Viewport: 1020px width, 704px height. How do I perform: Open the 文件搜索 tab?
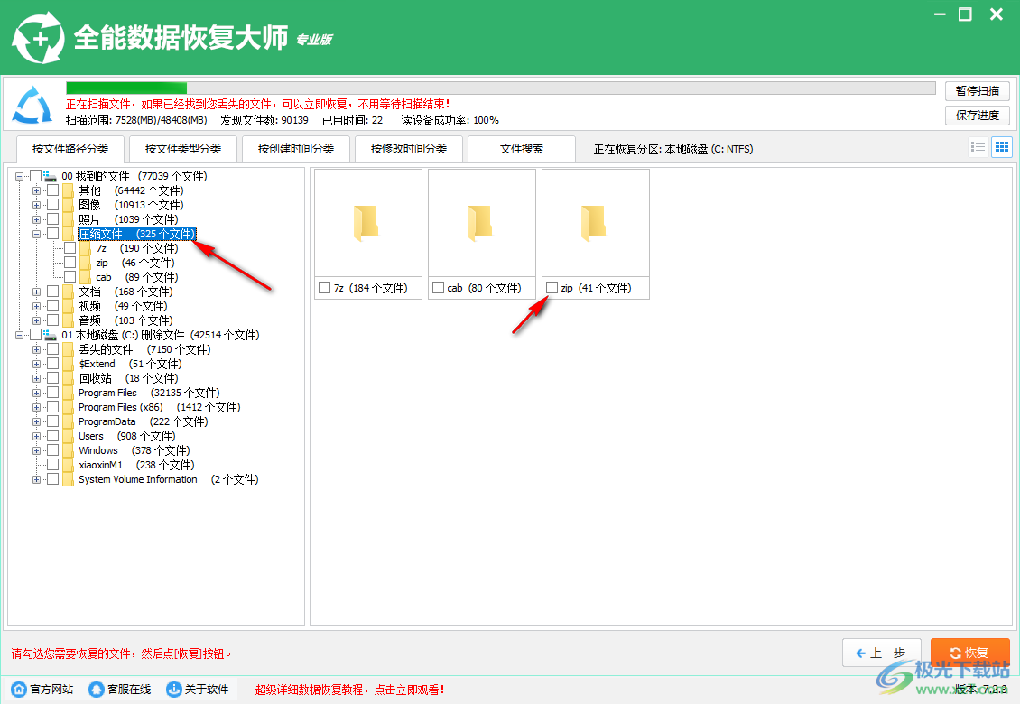(x=522, y=148)
